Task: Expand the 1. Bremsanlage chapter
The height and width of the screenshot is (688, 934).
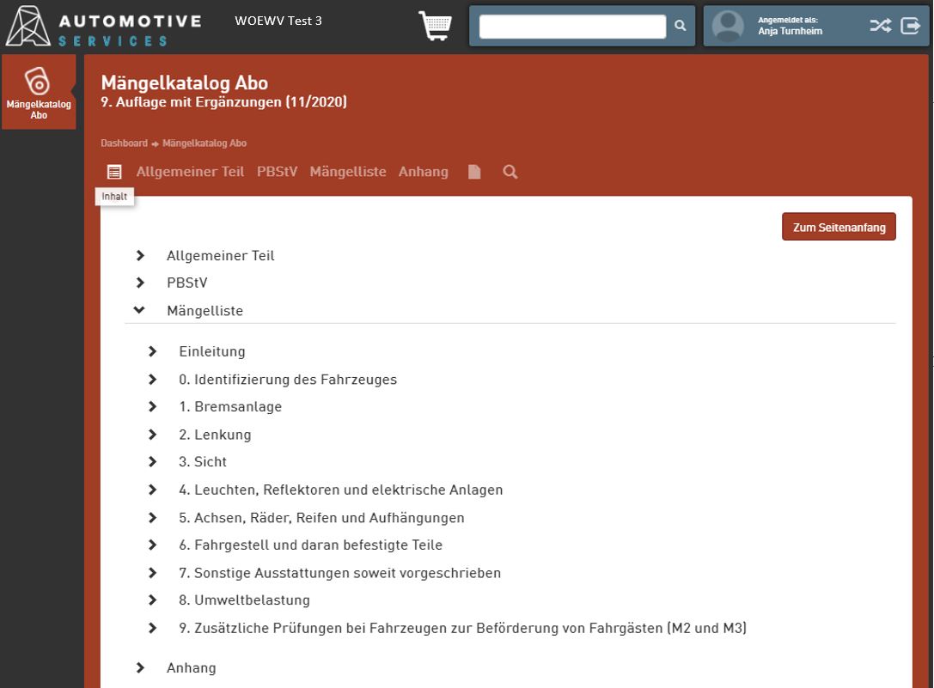Action: [x=152, y=407]
